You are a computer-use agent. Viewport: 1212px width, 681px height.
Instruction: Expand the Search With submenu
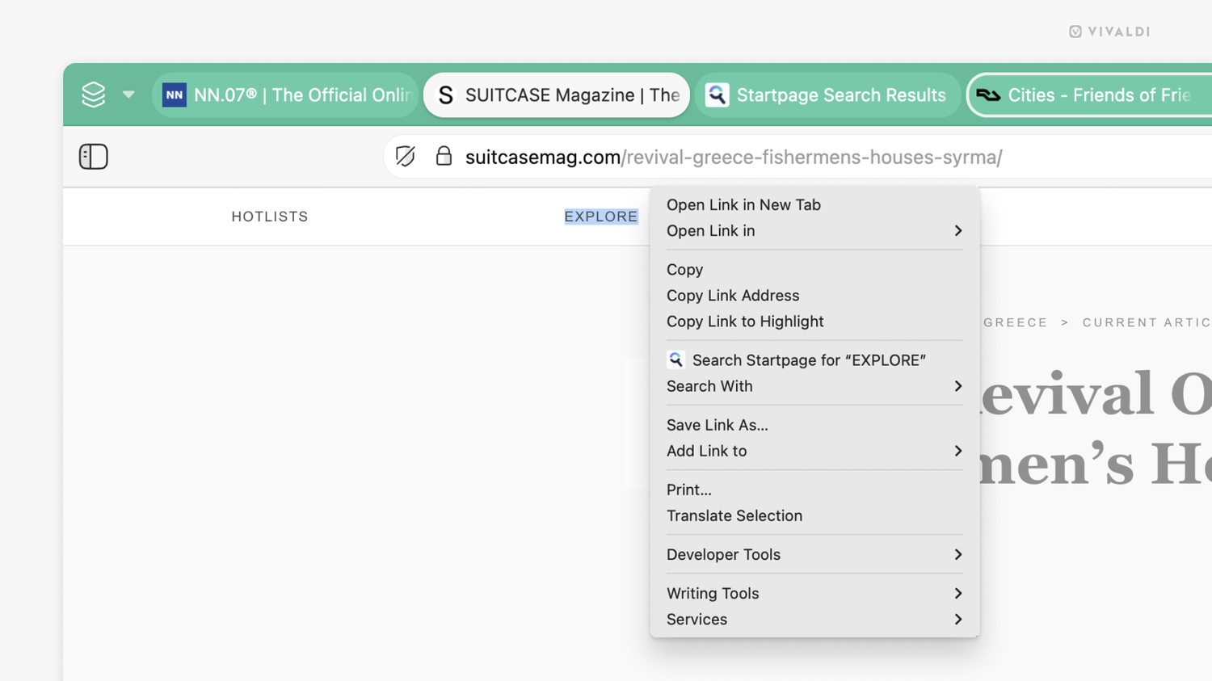point(814,386)
